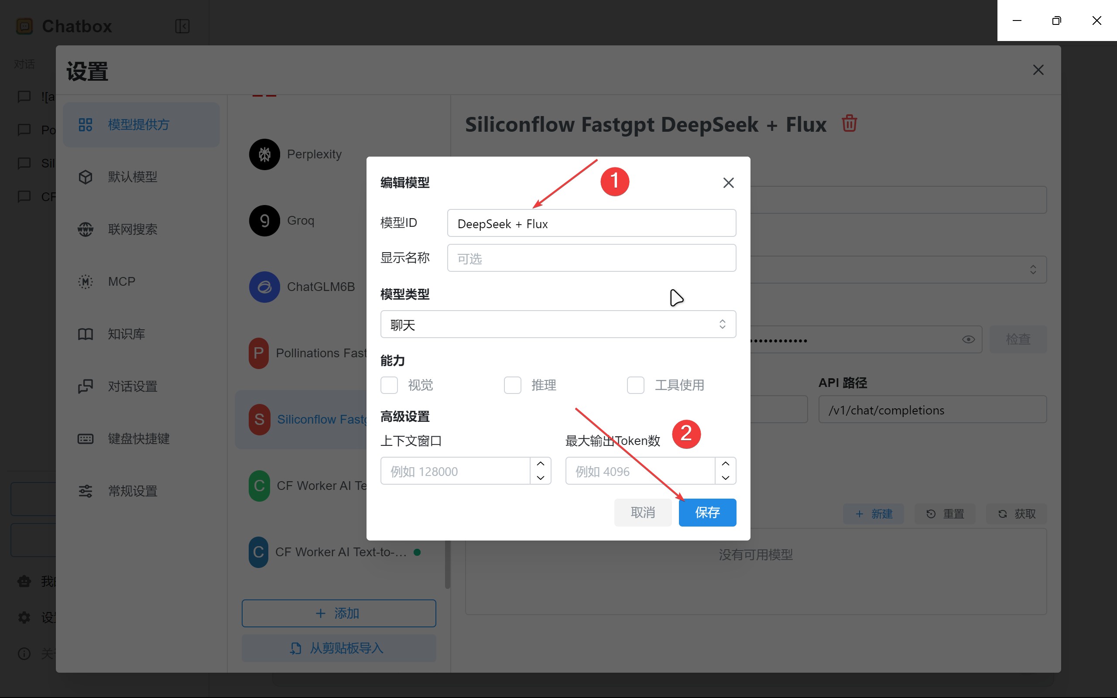This screenshot has height=698, width=1117.
Task: Reveal the hidden API key with eye icon
Action: coord(968,339)
